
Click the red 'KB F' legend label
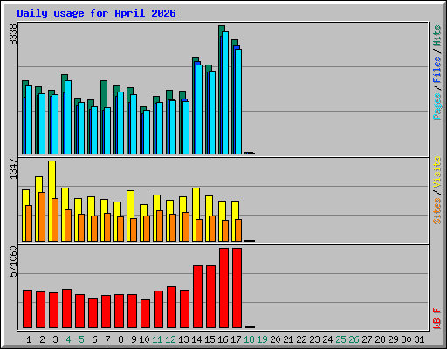coord(437,318)
